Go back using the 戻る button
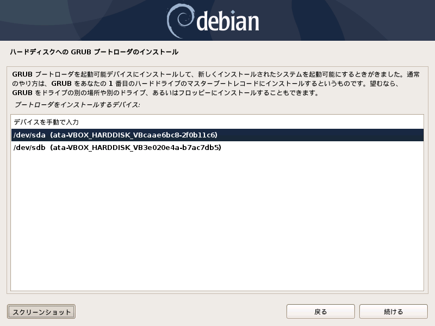435x326 pixels. pos(321,312)
